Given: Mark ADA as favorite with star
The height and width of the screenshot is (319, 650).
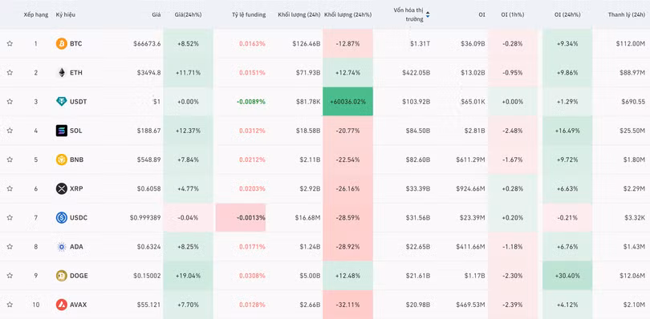Looking at the screenshot, I should pyautogui.click(x=10, y=247).
